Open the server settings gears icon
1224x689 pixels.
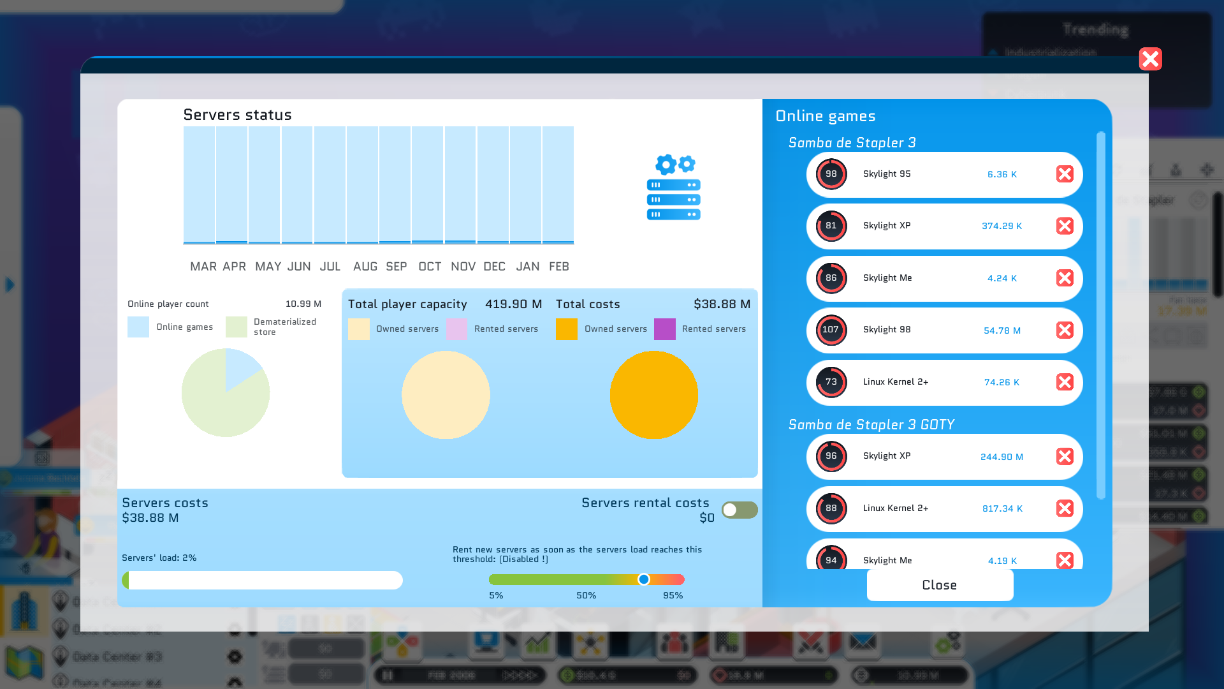tap(674, 187)
